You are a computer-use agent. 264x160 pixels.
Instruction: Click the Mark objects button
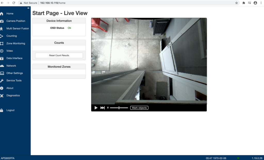pyautogui.click(x=139, y=108)
